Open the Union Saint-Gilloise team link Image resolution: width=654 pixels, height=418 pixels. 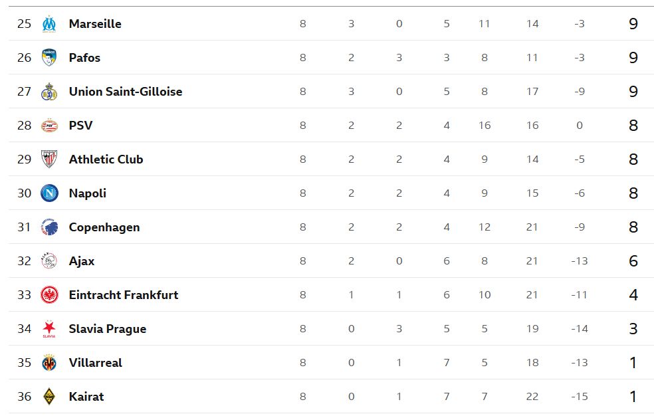pyautogui.click(x=125, y=92)
